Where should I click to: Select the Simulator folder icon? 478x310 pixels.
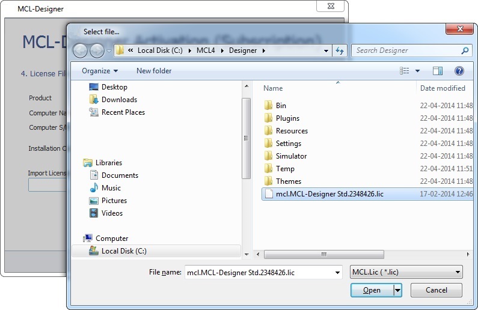(x=268, y=156)
